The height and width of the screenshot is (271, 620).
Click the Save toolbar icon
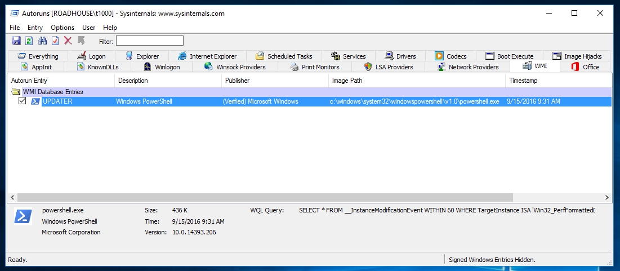[16, 41]
